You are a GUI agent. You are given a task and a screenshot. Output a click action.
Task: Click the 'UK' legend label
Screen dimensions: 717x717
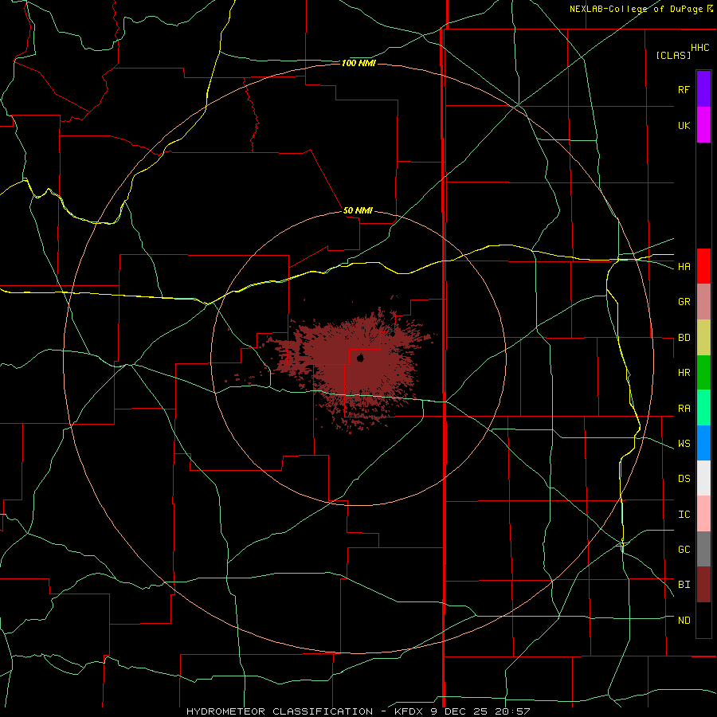[684, 125]
